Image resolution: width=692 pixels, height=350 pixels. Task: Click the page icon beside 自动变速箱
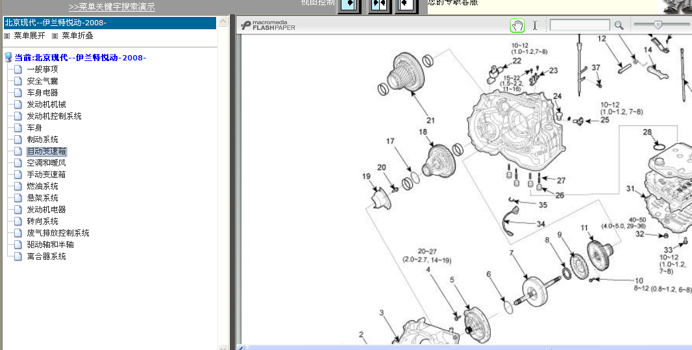coord(18,151)
